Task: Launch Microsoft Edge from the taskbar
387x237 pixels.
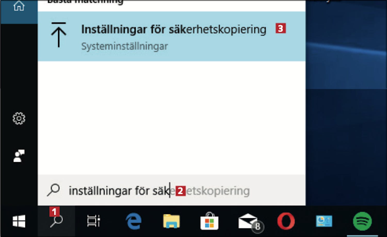Action: (133, 221)
